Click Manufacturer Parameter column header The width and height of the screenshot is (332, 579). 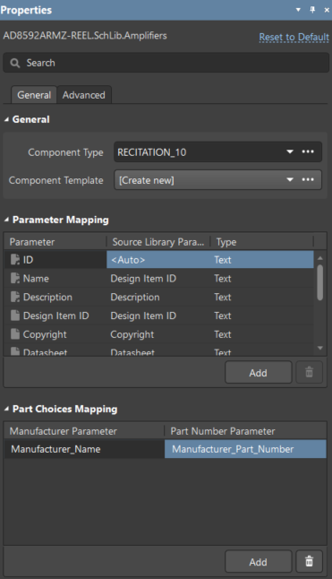[x=84, y=431]
